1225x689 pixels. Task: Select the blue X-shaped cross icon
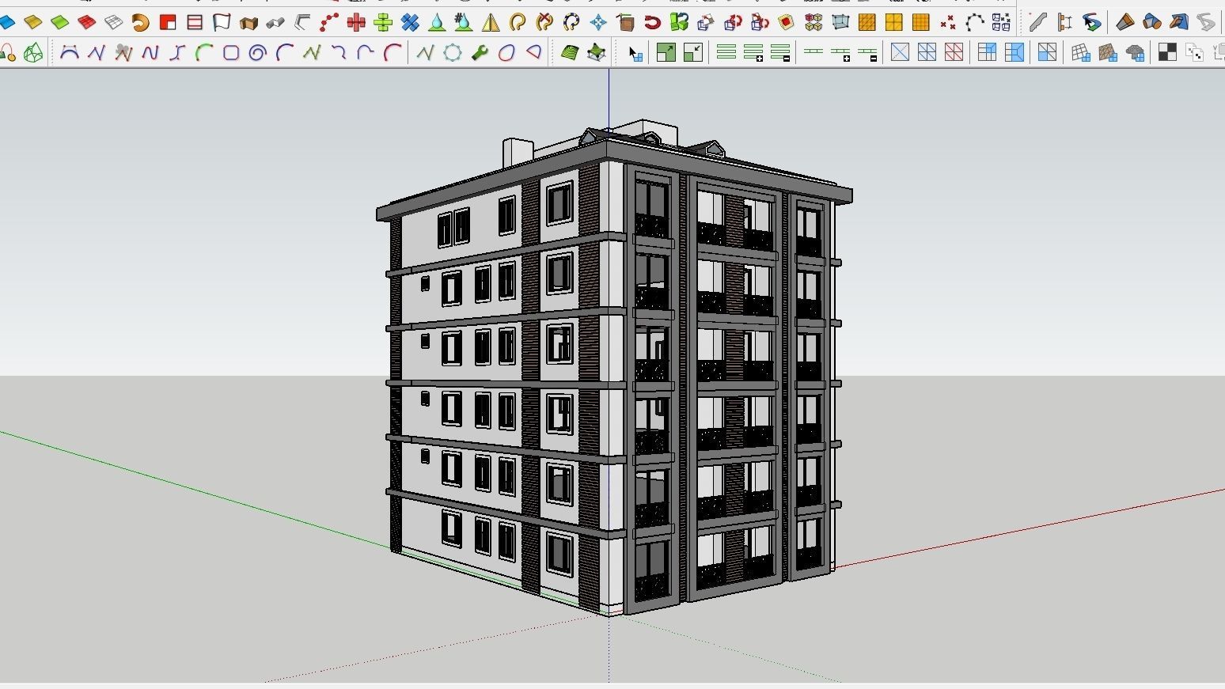coord(410,22)
